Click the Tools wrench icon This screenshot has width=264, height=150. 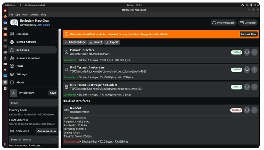(x=12, y=66)
